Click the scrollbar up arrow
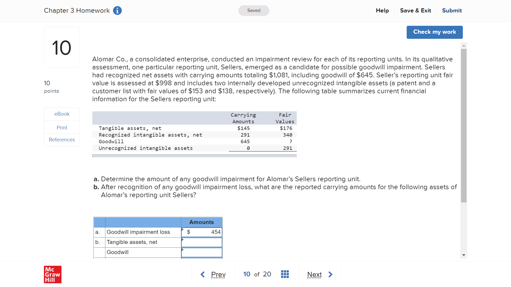The image size is (511, 287). [x=464, y=45]
